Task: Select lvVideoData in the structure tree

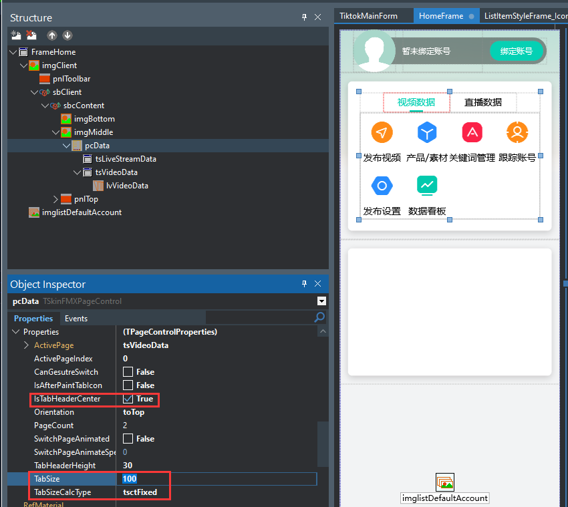Action: 127,186
